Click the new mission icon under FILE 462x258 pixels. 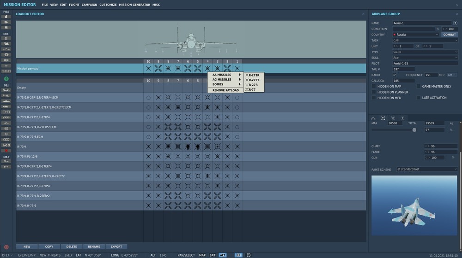pos(6,17)
